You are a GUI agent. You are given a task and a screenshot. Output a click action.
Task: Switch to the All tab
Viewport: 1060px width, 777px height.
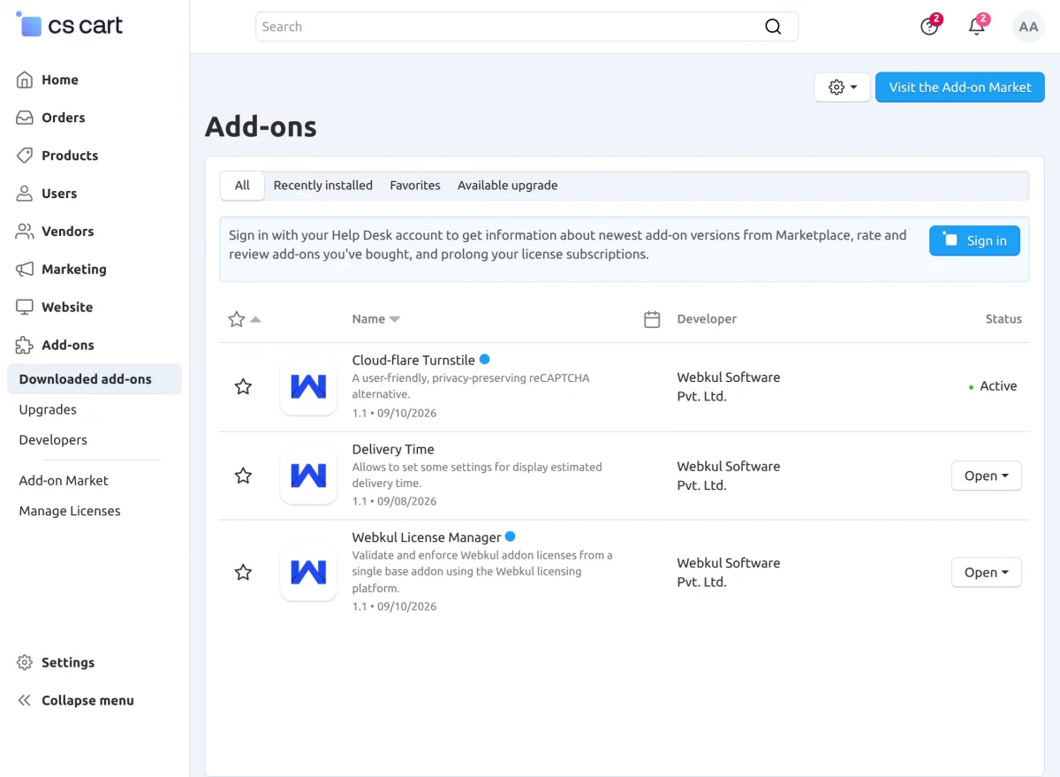click(x=242, y=186)
